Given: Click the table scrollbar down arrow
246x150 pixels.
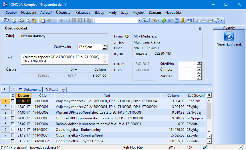Looking at the screenshot, I should (209, 132).
